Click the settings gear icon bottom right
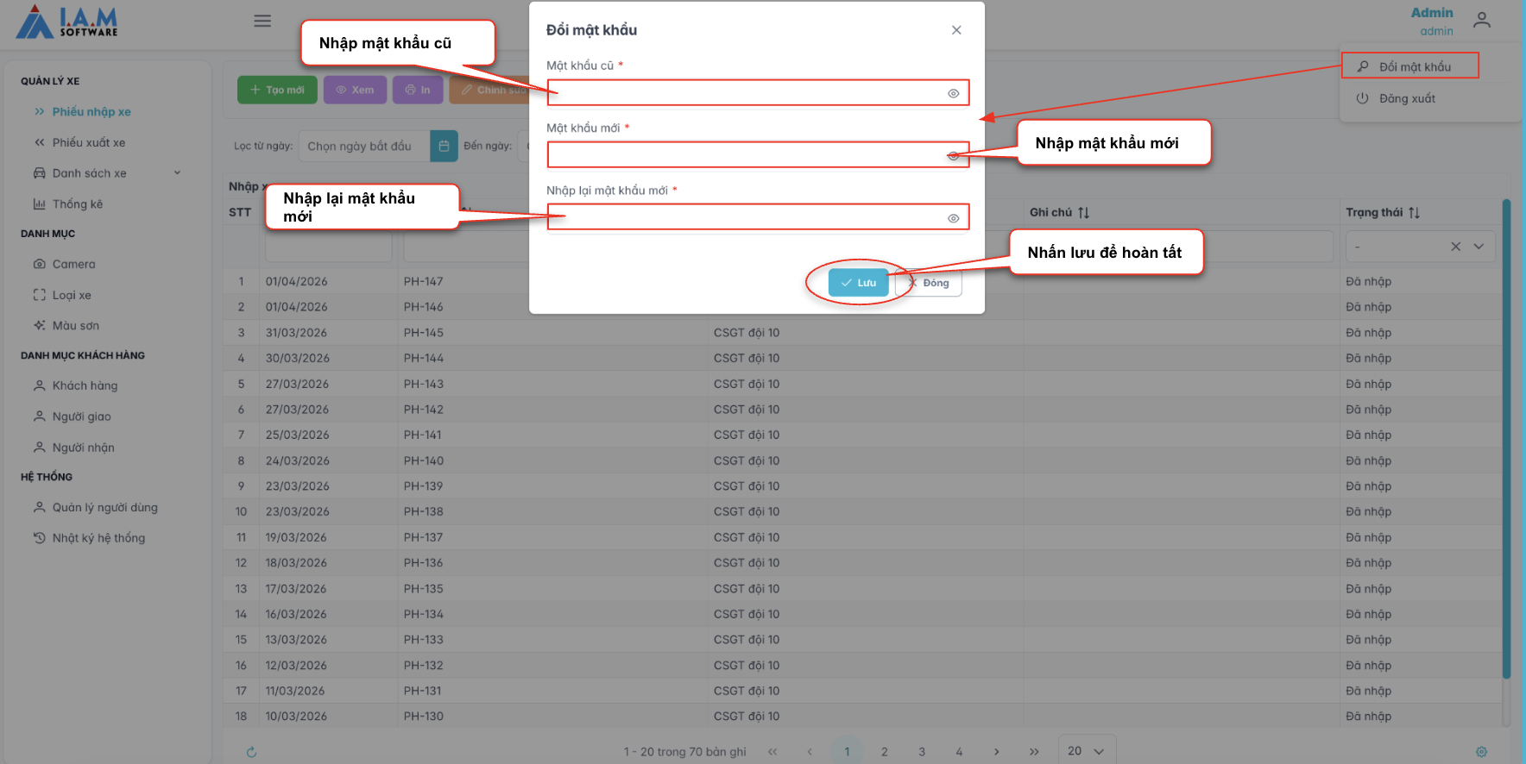 pyautogui.click(x=1481, y=752)
